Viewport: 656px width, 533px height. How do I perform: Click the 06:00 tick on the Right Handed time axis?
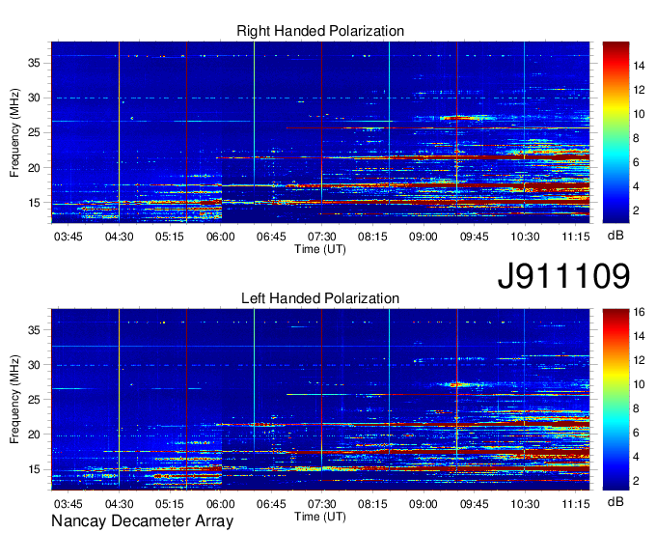[x=221, y=237]
